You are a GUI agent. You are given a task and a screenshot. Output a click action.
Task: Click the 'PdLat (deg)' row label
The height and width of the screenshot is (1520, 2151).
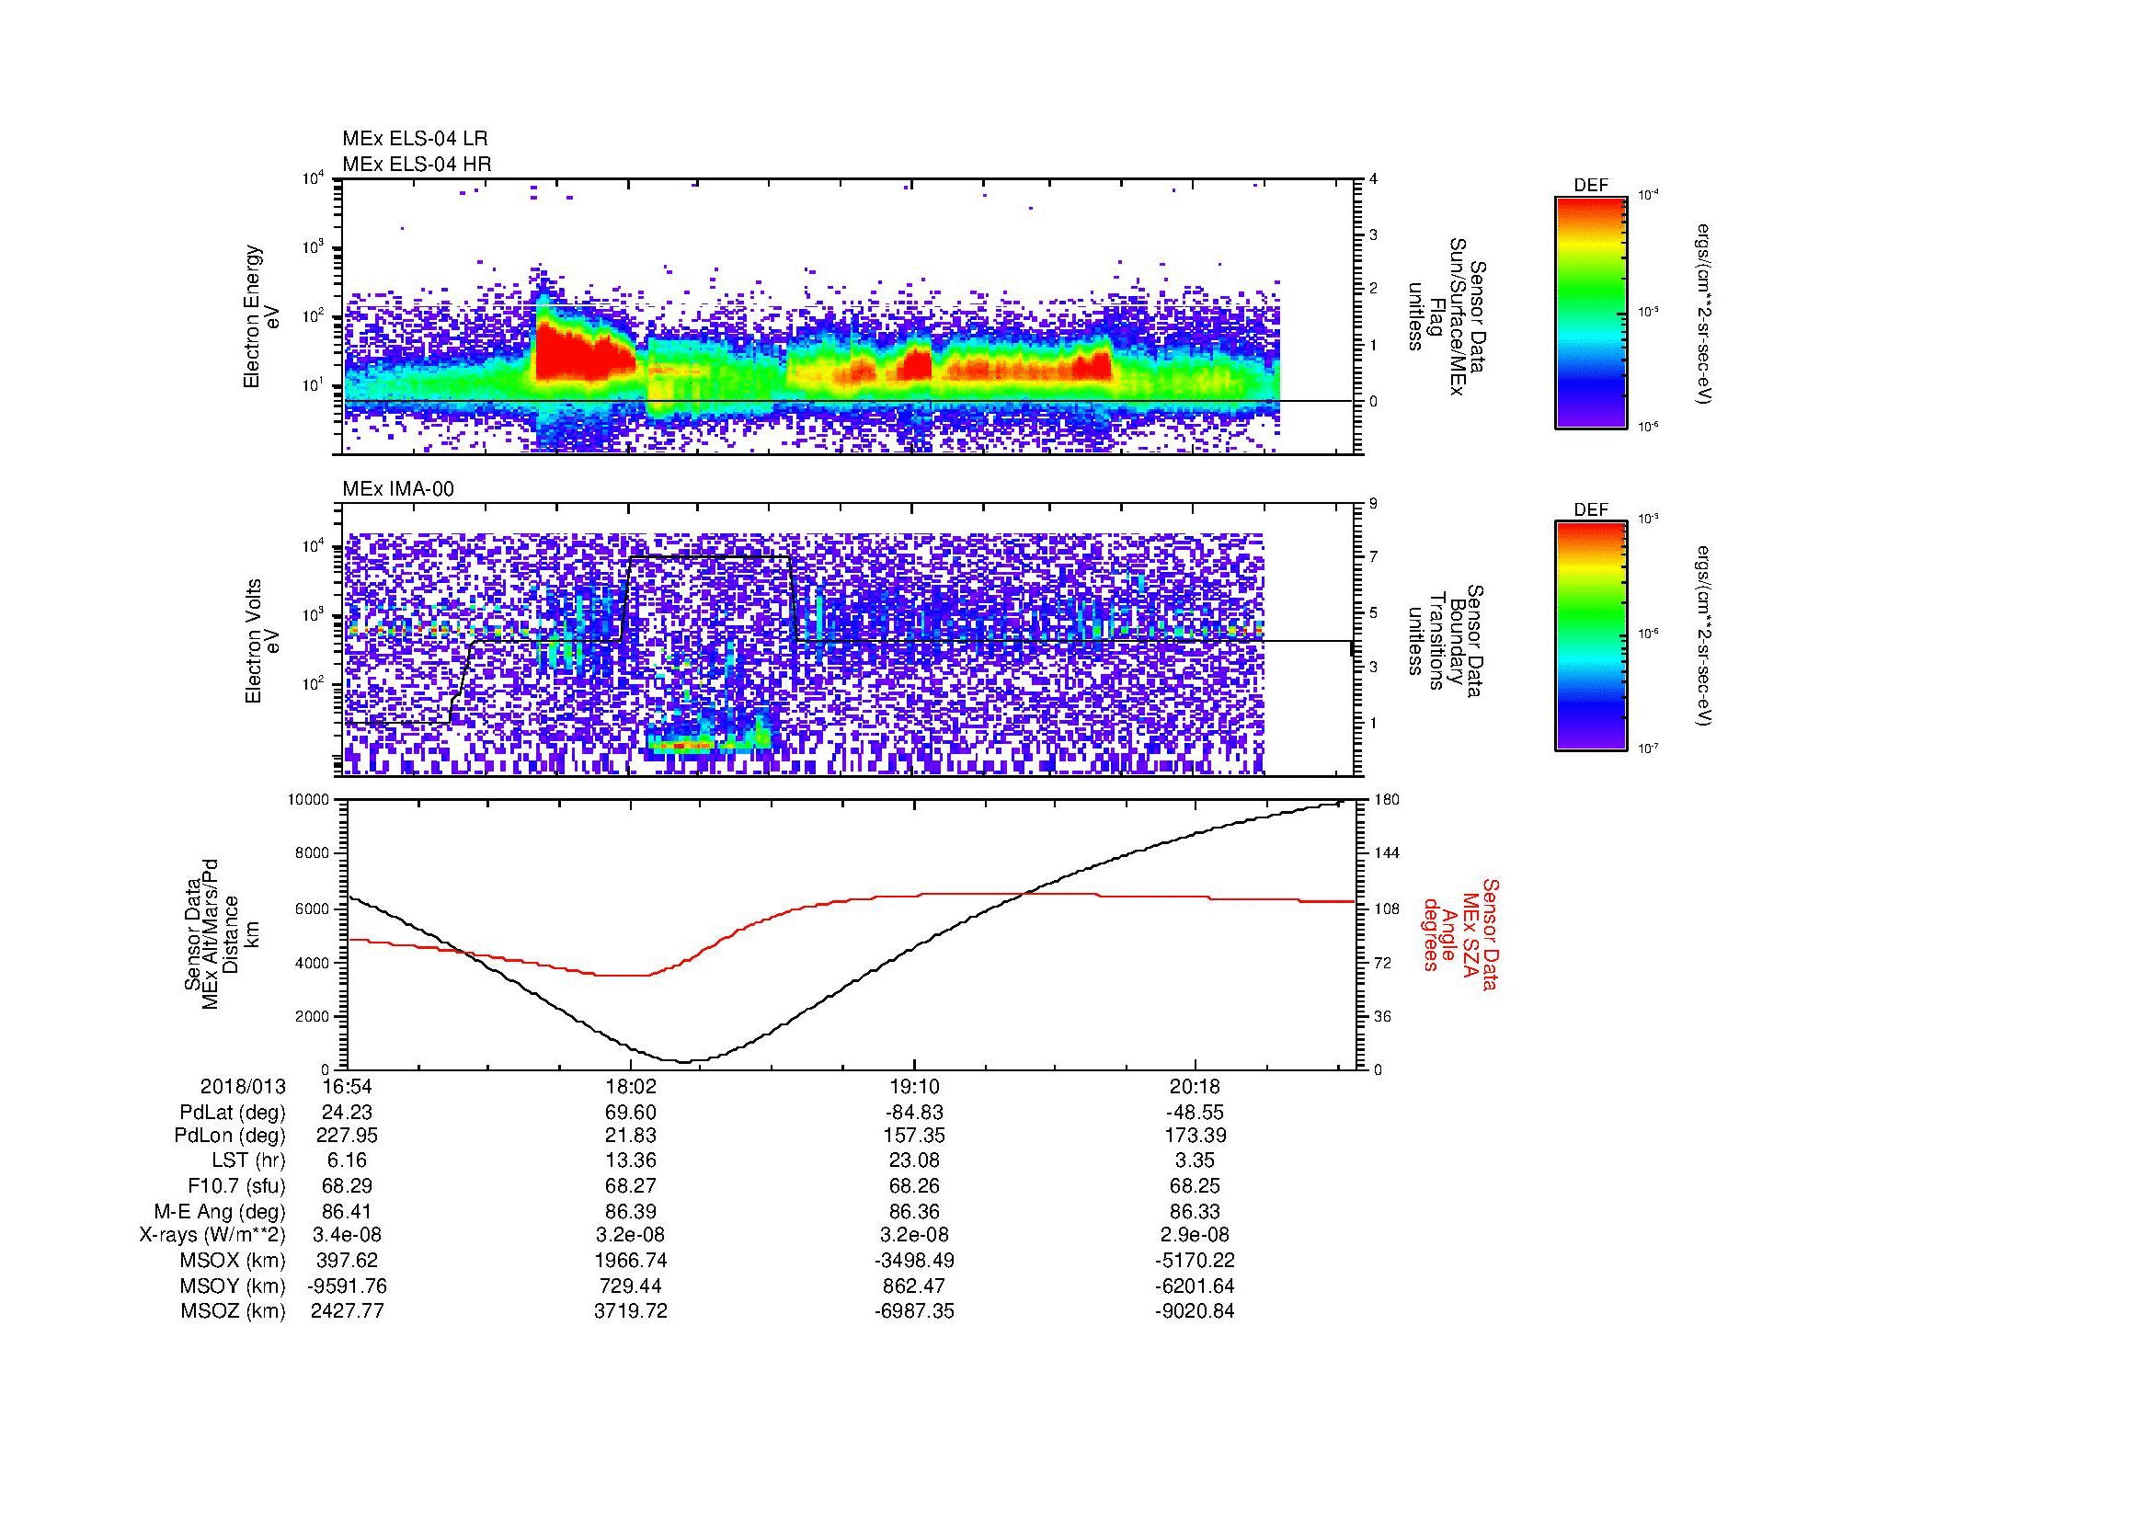point(233,1113)
